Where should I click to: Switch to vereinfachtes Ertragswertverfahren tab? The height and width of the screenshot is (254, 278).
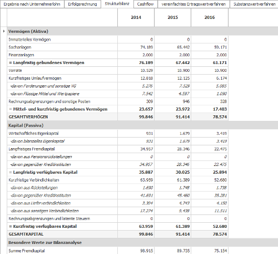pos(193,4)
